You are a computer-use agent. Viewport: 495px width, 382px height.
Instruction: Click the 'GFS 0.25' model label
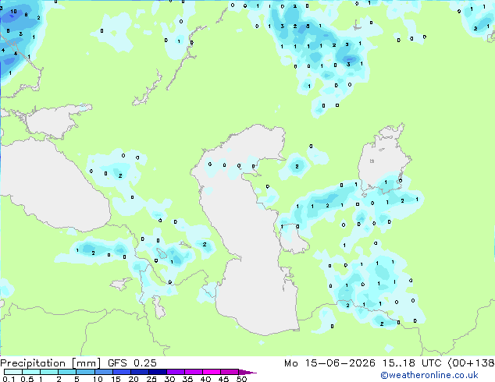coord(132,363)
